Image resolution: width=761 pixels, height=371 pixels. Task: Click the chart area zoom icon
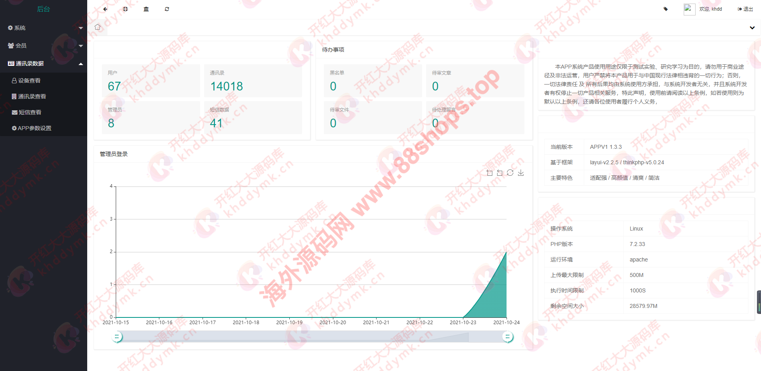coord(489,173)
